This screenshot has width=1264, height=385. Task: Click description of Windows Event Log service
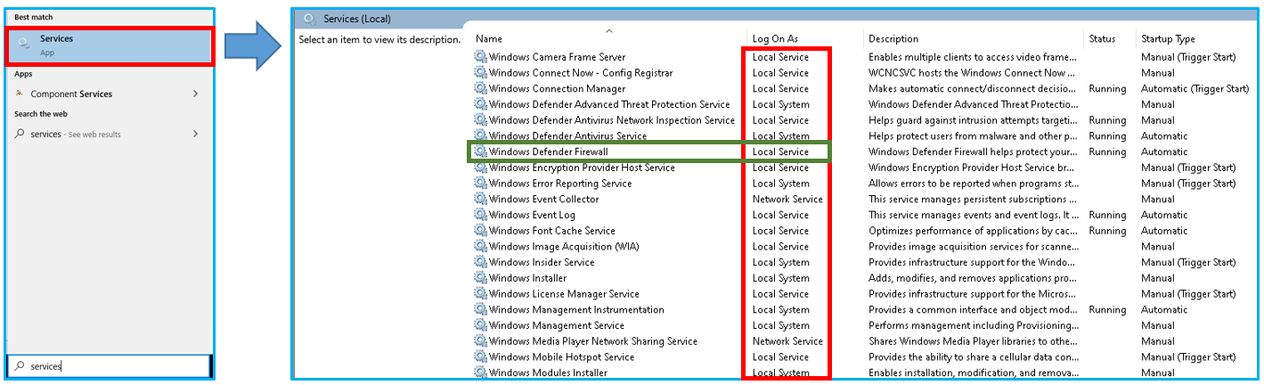[973, 215]
